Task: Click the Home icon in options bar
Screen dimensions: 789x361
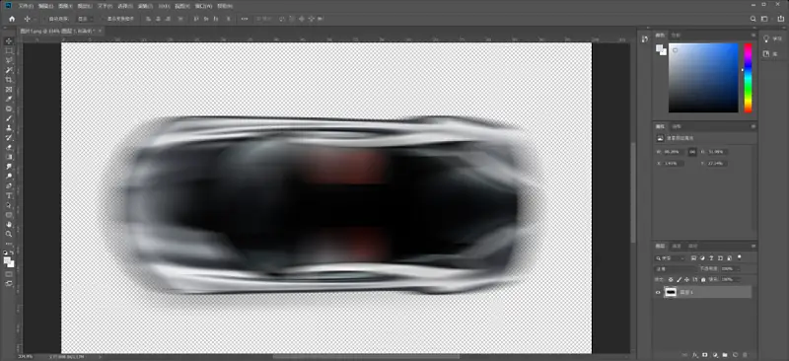Action: [12, 19]
